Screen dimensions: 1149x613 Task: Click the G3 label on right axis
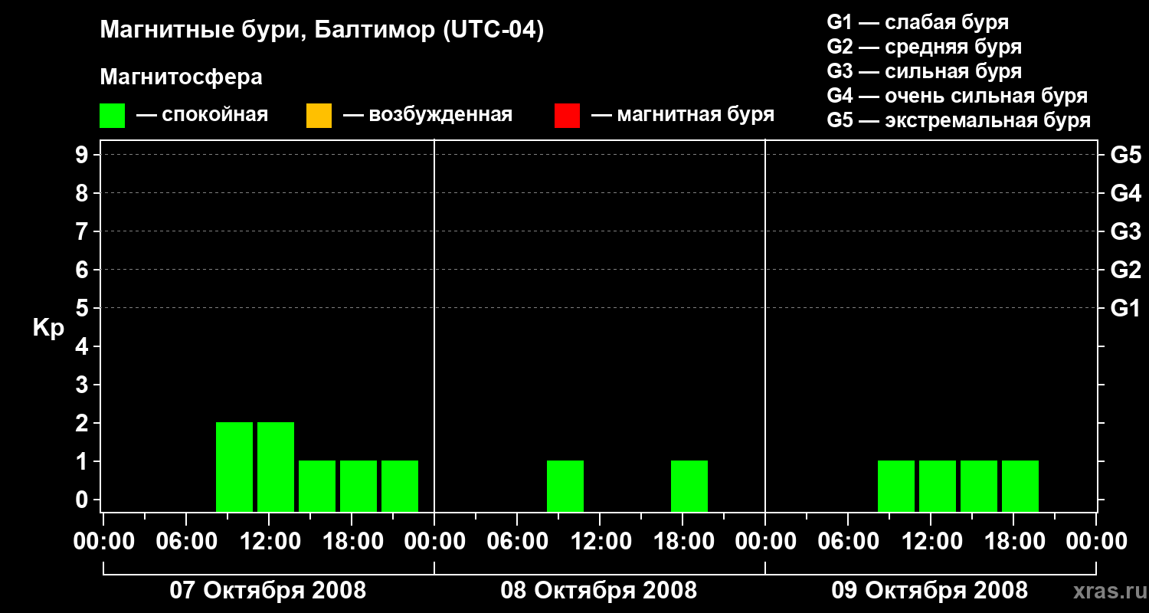pyautogui.click(x=1126, y=231)
